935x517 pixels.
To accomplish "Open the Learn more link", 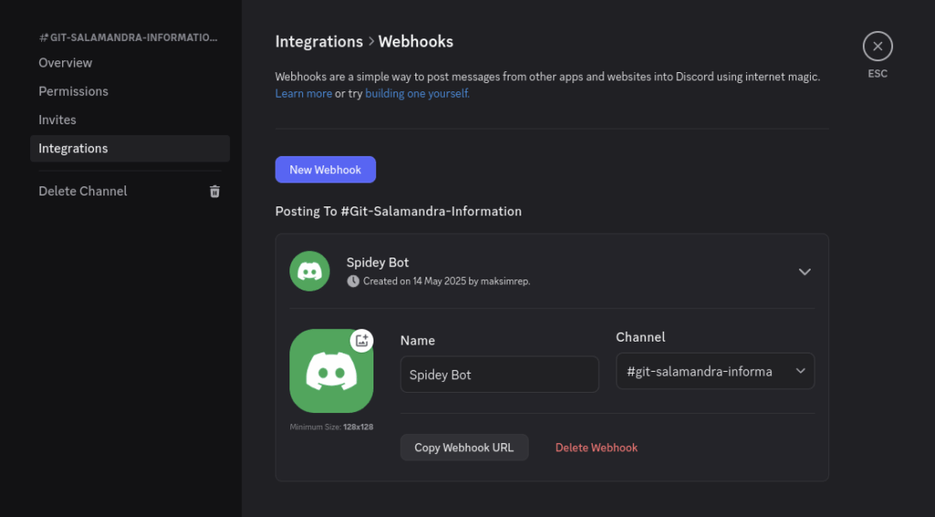I will click(x=303, y=93).
